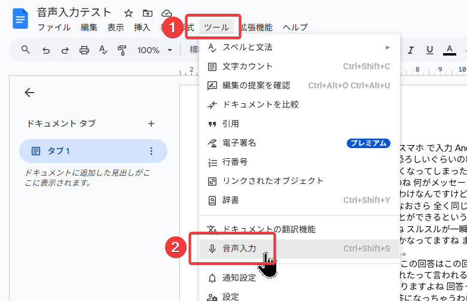Choose 文字カウント menu entry
This screenshot has height=301, width=467.
coord(300,66)
